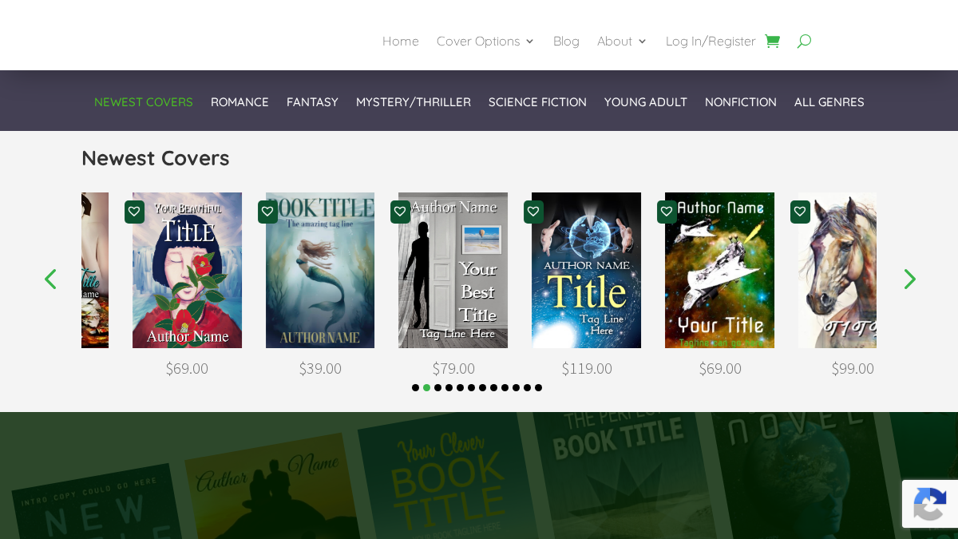Select the active green carousel dot
This screenshot has height=539, width=958.
coord(426,387)
